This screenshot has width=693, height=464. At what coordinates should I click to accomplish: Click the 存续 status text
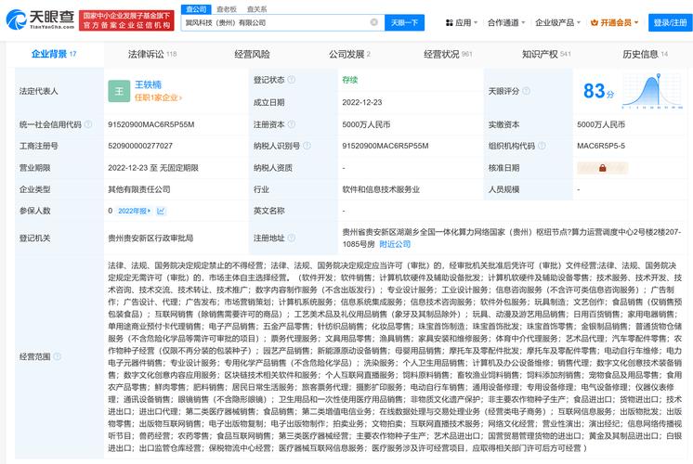(x=349, y=80)
